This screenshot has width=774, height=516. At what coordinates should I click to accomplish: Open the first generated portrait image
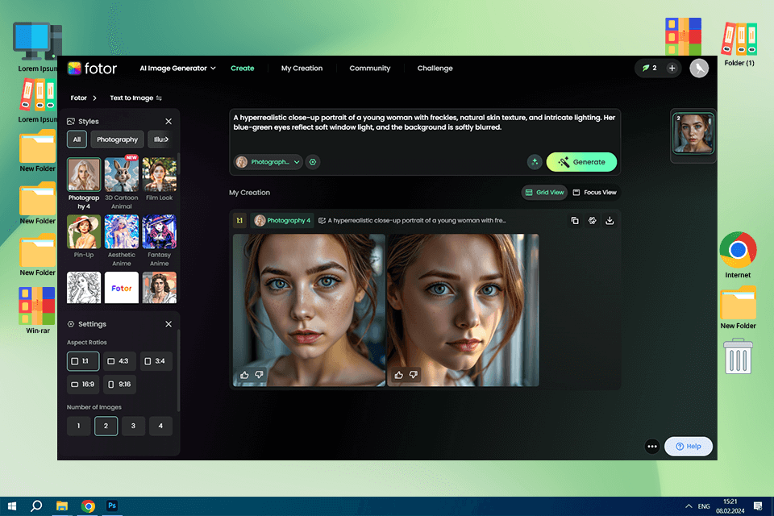click(x=309, y=310)
